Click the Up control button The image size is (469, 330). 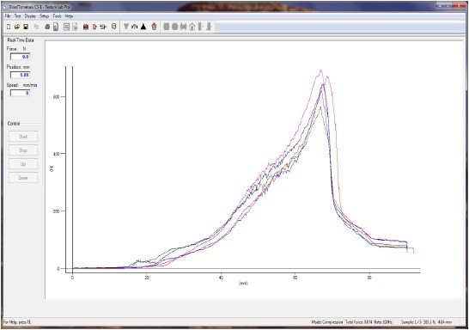tap(23, 164)
